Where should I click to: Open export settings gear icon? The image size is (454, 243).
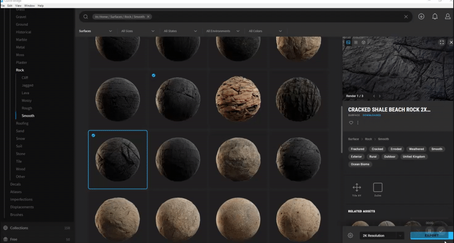pos(350,235)
